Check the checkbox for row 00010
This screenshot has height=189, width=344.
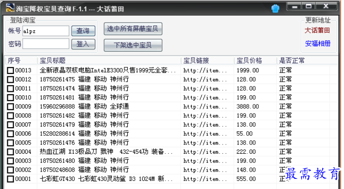tap(10, 98)
